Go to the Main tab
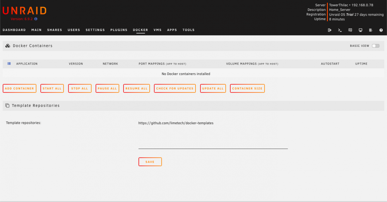Screen dimensions: 387x202 coord(36,30)
